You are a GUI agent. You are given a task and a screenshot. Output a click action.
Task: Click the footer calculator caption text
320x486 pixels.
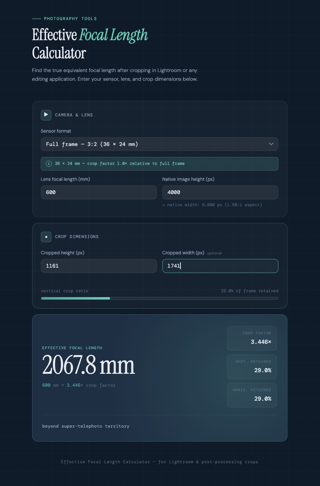coord(159,462)
